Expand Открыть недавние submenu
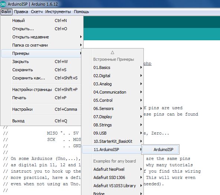220x195 pixels. (x=41, y=37)
